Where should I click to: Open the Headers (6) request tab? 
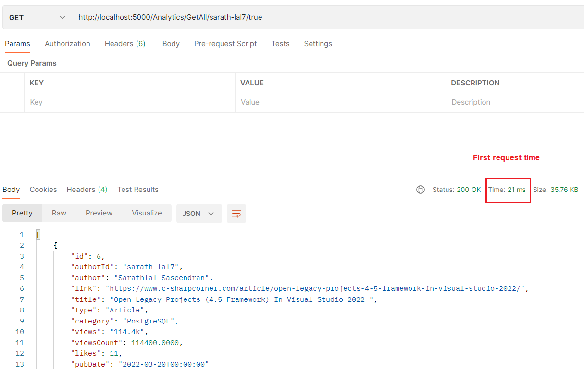(124, 43)
